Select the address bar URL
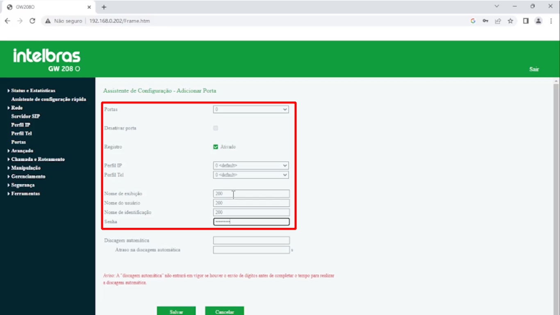This screenshot has width=560, height=315. [x=119, y=21]
